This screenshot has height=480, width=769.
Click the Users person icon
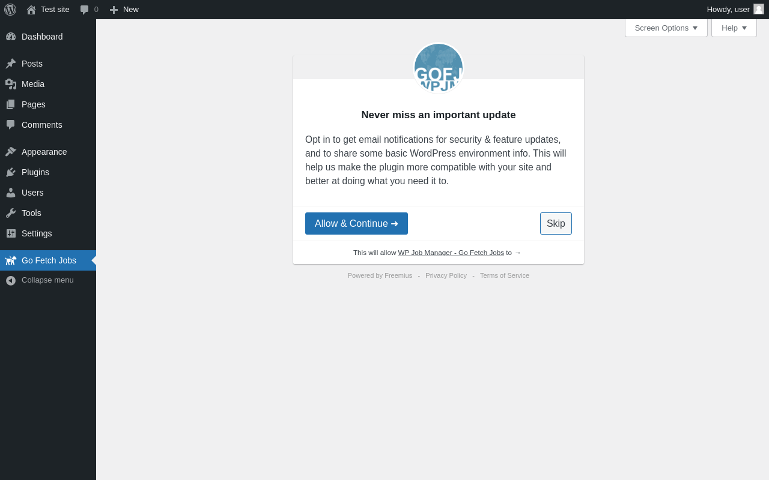pyautogui.click(x=11, y=193)
